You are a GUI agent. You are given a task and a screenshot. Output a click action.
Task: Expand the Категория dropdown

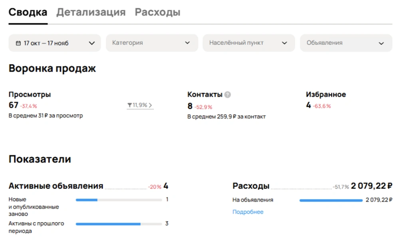(152, 43)
